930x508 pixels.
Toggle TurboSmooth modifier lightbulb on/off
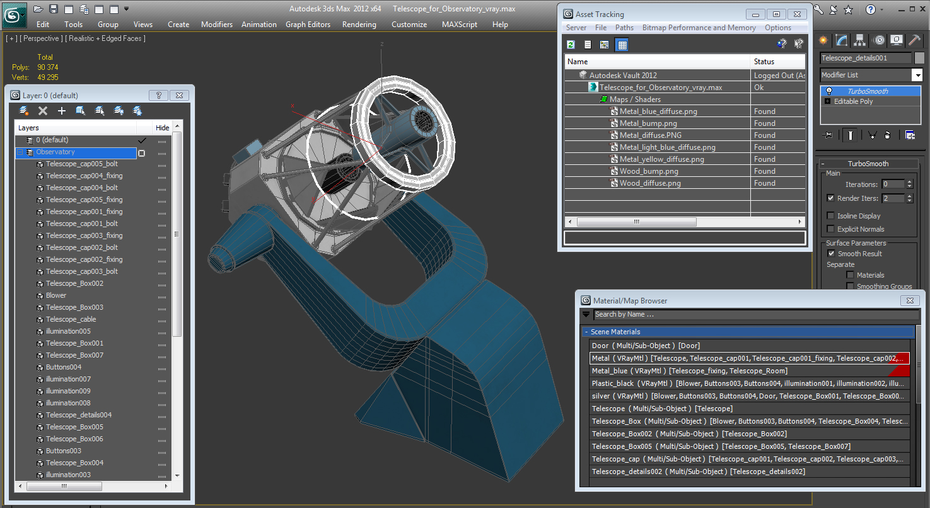[829, 91]
